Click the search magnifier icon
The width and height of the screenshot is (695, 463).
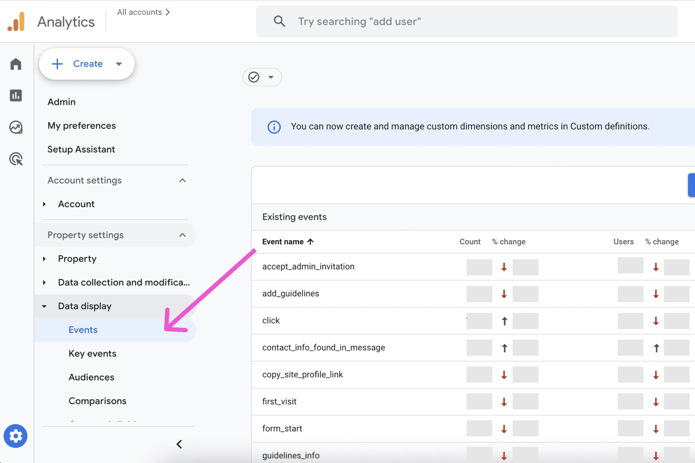[x=279, y=21]
